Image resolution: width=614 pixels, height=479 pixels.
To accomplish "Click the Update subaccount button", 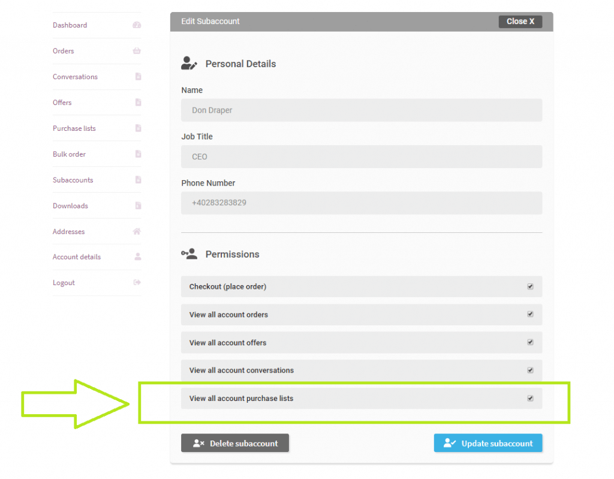I will point(488,443).
